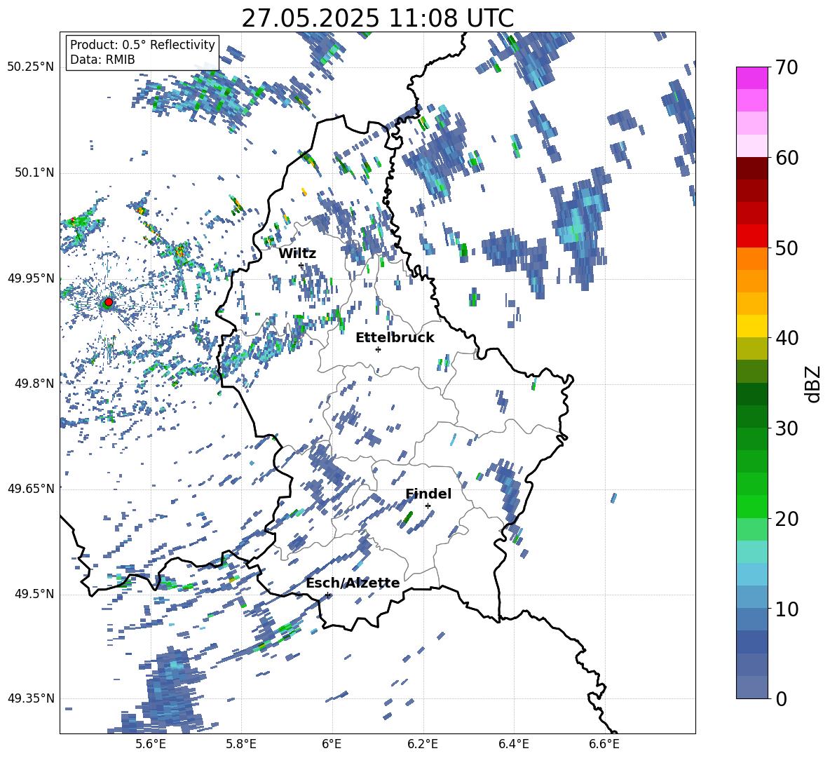Click the Esch/Alzette city label
This screenshot has height=758, width=830.
coord(353,583)
